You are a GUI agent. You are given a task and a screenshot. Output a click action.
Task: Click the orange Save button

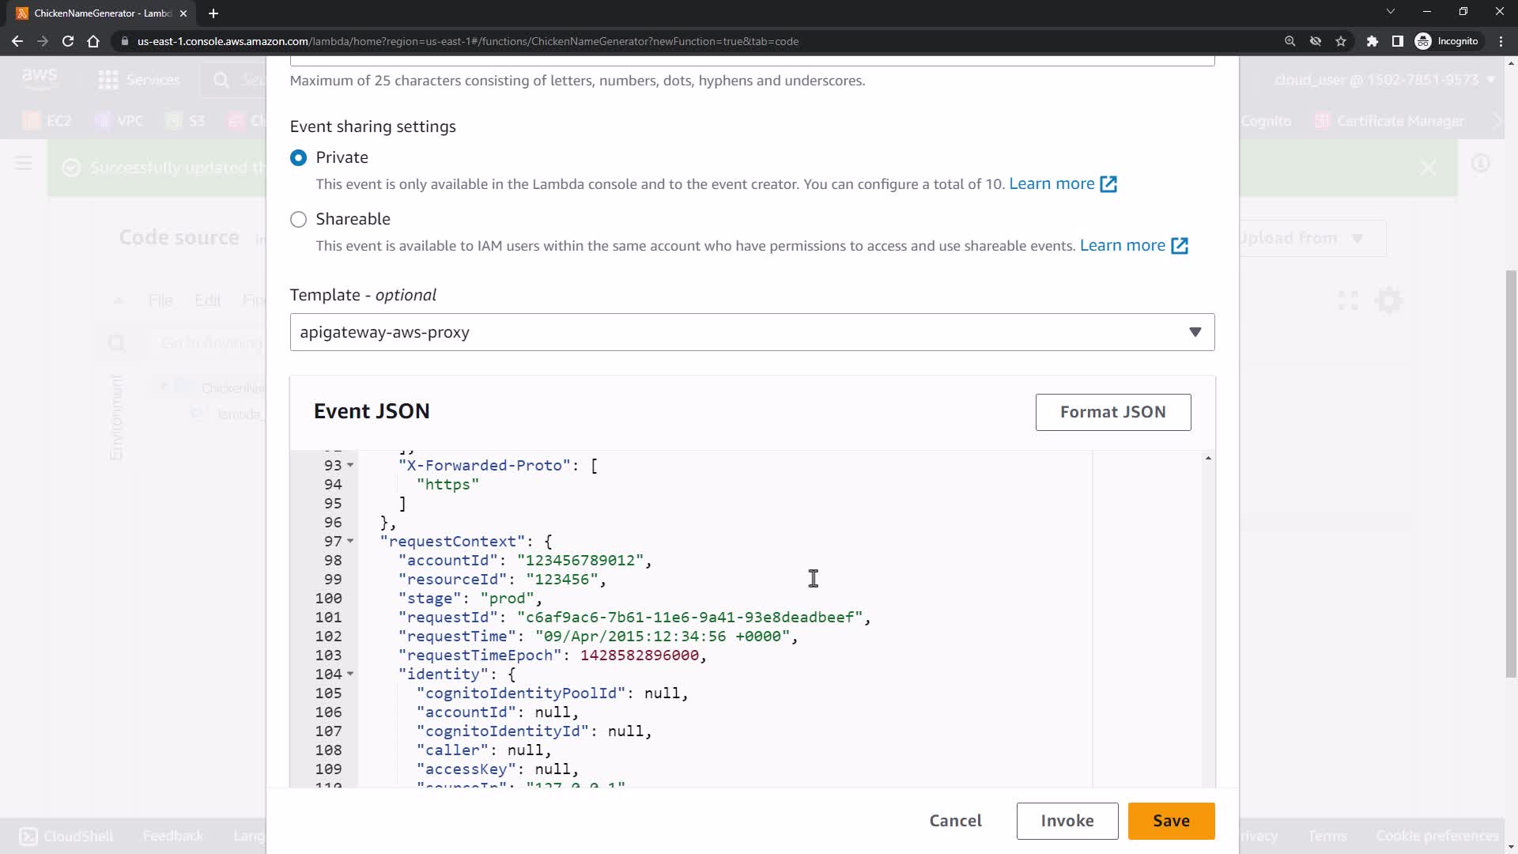click(1170, 821)
